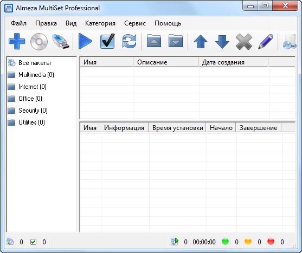Start installation with the blue play icon
This screenshot has height=253, width=302.
pos(85,41)
